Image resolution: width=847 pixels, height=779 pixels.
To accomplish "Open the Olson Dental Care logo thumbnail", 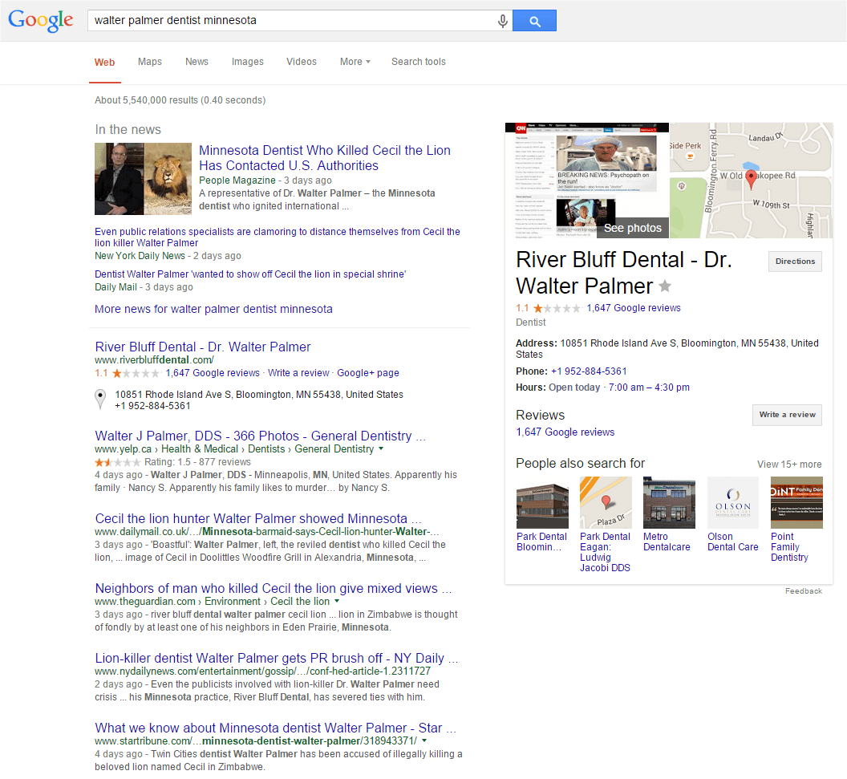I will pyautogui.click(x=732, y=502).
